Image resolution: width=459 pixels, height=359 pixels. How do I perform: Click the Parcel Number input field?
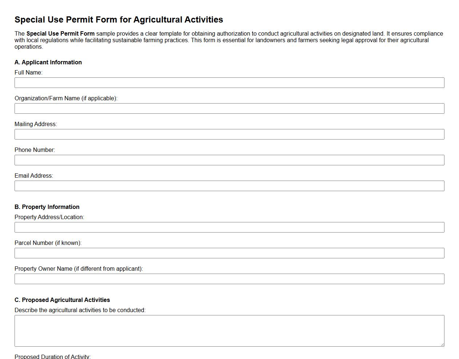[x=229, y=253]
